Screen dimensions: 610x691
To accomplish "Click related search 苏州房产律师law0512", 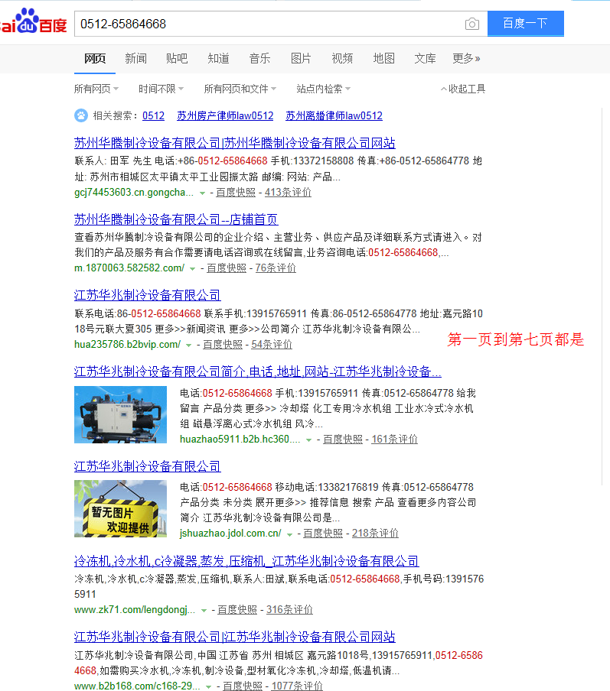I will point(225,116).
